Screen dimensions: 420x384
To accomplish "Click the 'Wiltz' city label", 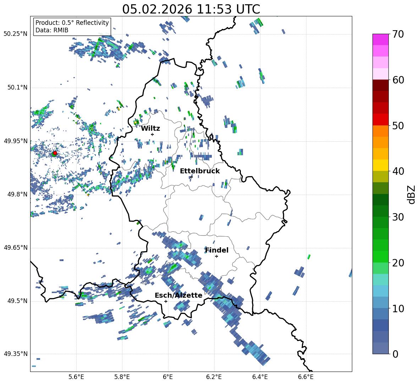I will (x=150, y=129).
